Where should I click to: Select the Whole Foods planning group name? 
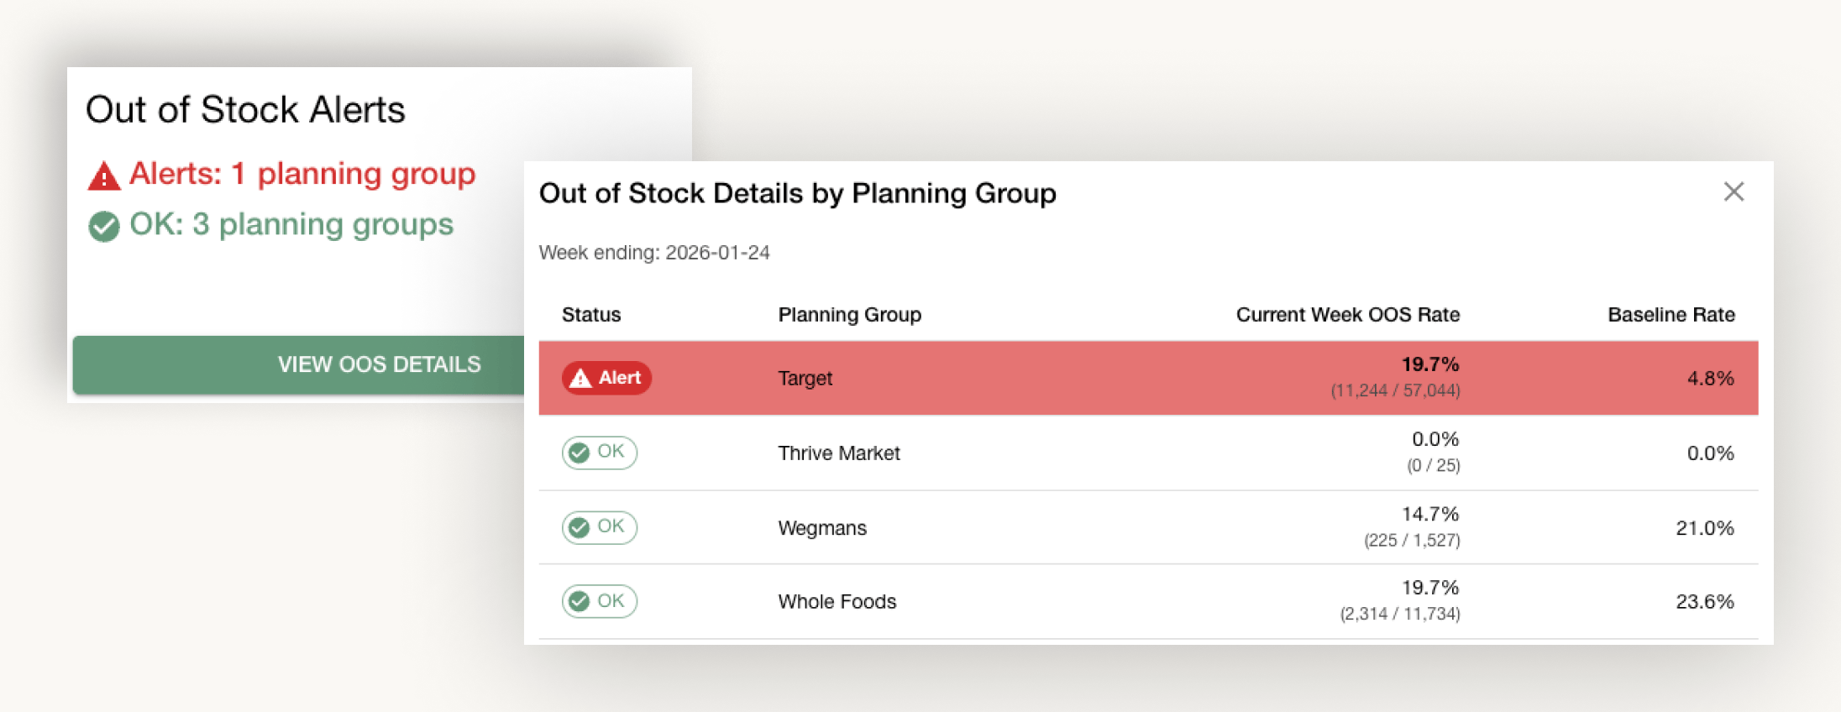tap(837, 602)
